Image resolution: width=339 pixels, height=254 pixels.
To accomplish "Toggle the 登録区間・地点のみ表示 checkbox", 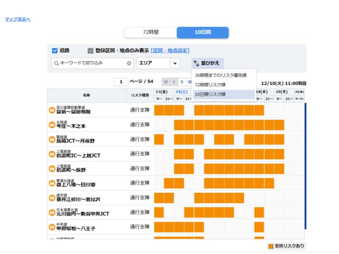I will 90,50.
